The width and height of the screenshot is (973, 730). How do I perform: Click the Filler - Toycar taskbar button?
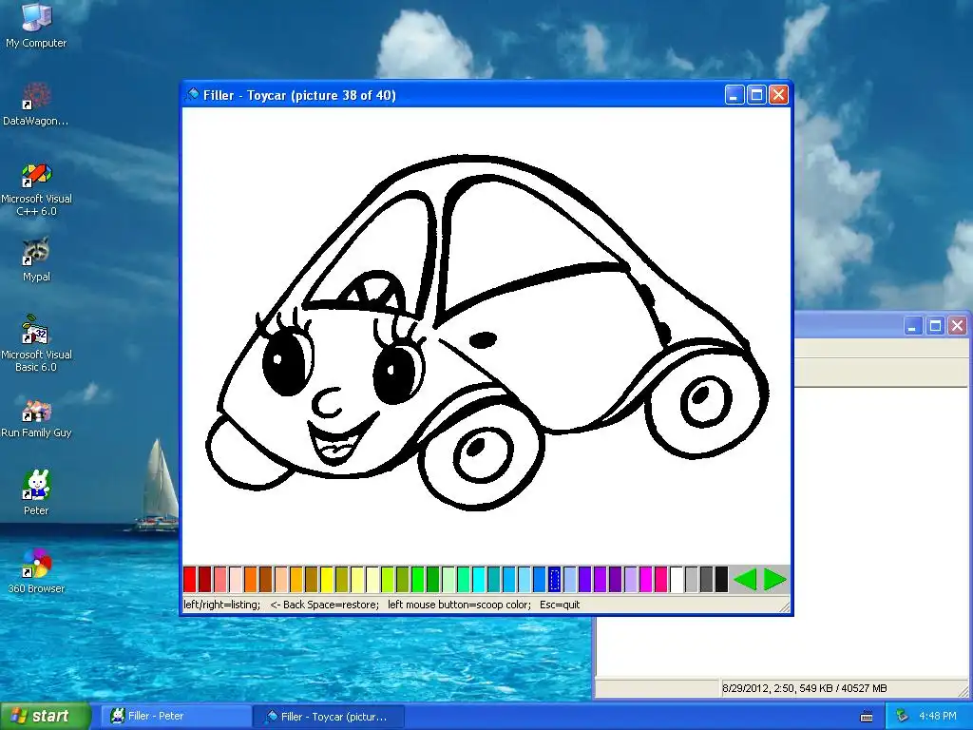(x=329, y=717)
